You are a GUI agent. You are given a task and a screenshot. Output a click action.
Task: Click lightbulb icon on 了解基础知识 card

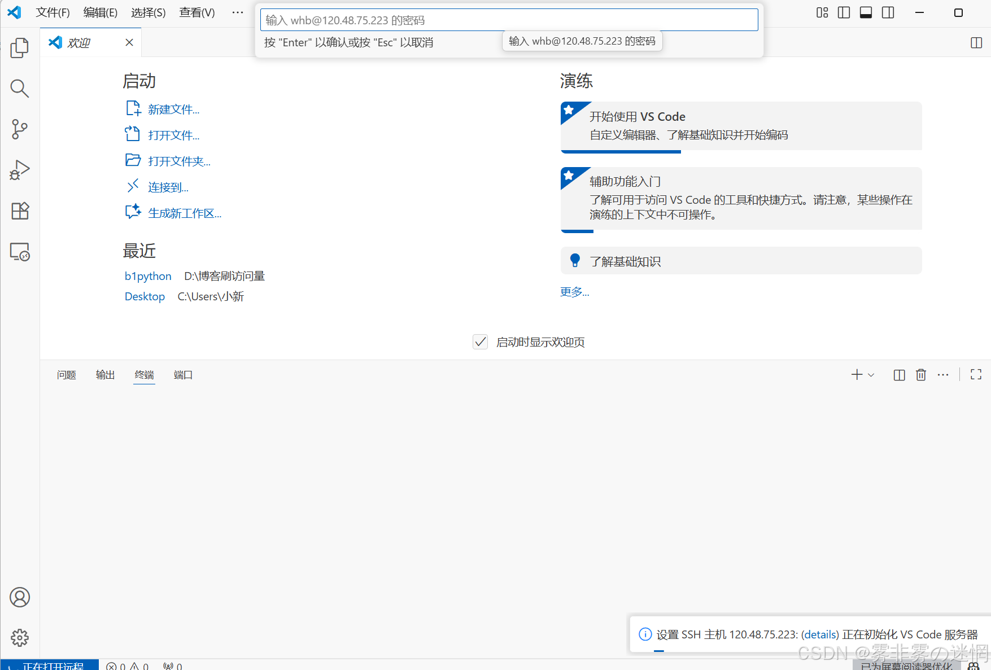(x=575, y=260)
